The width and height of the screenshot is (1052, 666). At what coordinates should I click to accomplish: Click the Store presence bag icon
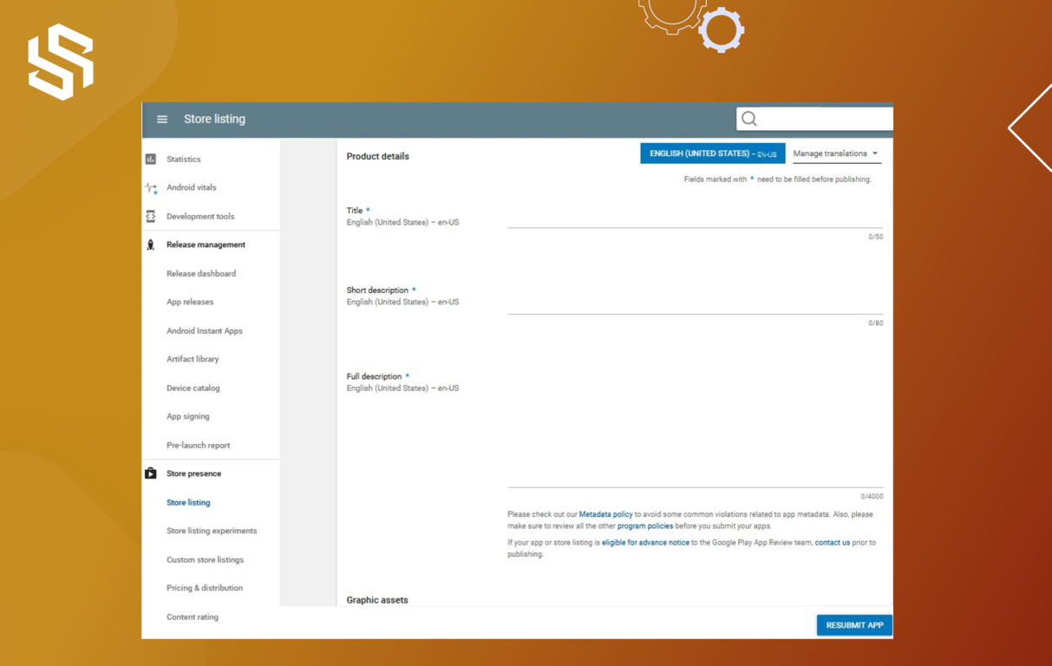pos(151,473)
